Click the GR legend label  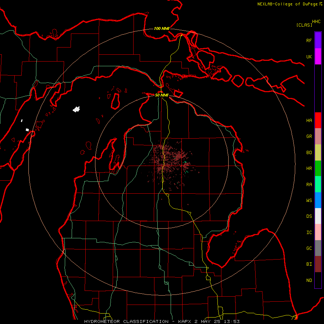coord(309,136)
